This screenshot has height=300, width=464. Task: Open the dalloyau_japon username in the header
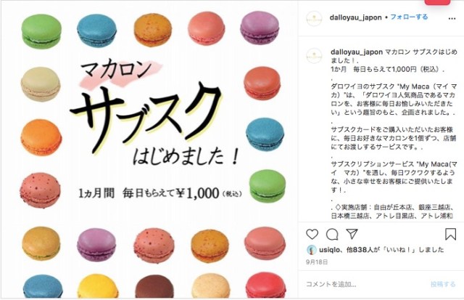coord(355,17)
